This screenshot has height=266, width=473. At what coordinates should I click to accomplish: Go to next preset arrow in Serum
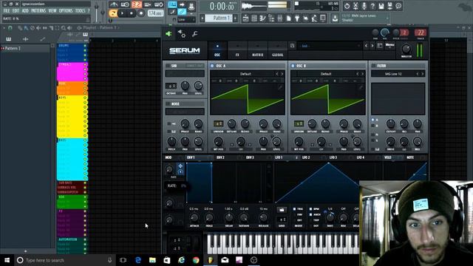point(372,46)
